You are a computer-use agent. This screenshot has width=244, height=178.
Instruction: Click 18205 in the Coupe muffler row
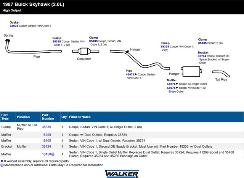click(x=46, y=134)
